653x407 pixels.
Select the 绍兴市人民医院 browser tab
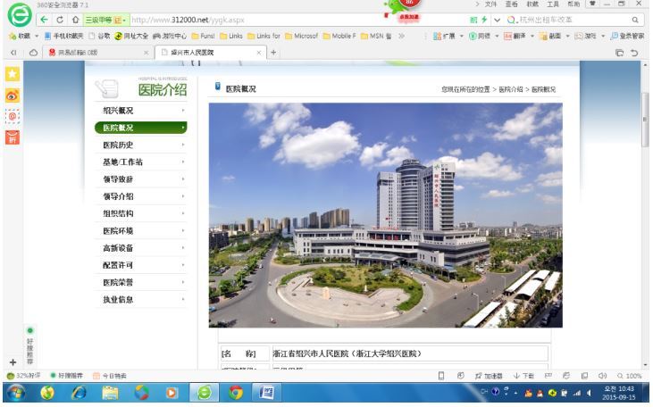click(210, 53)
